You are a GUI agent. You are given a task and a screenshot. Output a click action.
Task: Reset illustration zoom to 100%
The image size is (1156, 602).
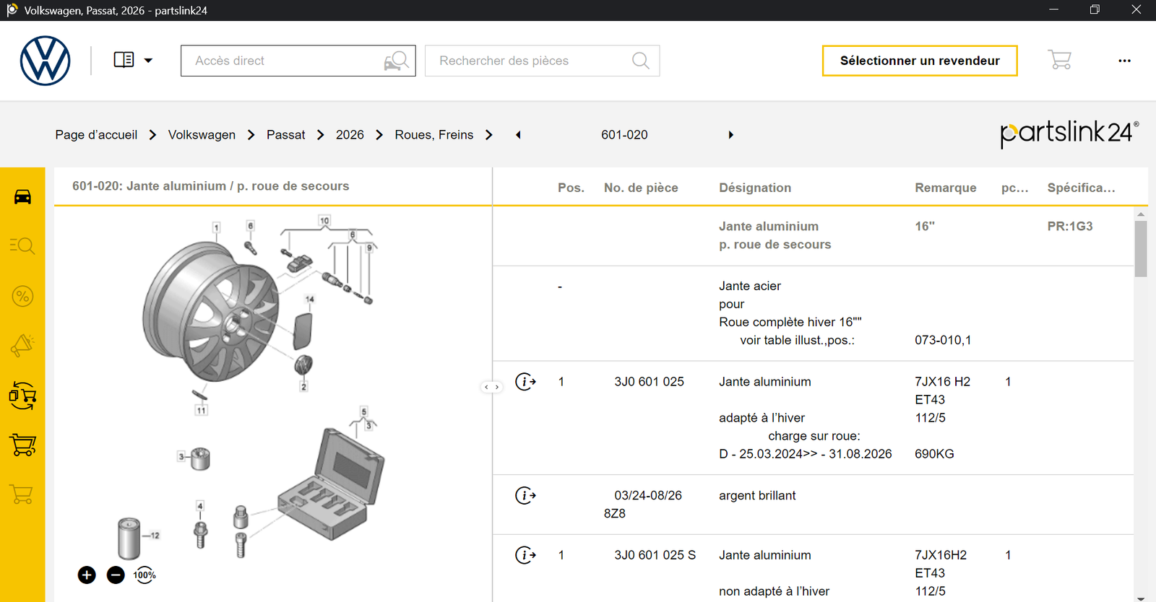144,575
